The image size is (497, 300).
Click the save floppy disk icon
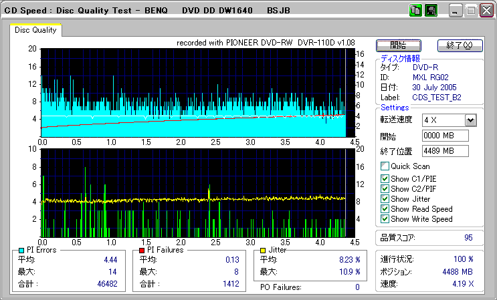pos(431,11)
